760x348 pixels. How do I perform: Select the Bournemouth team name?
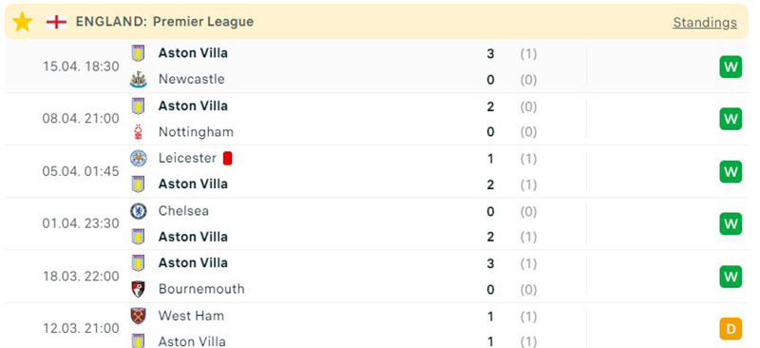pyautogui.click(x=201, y=289)
